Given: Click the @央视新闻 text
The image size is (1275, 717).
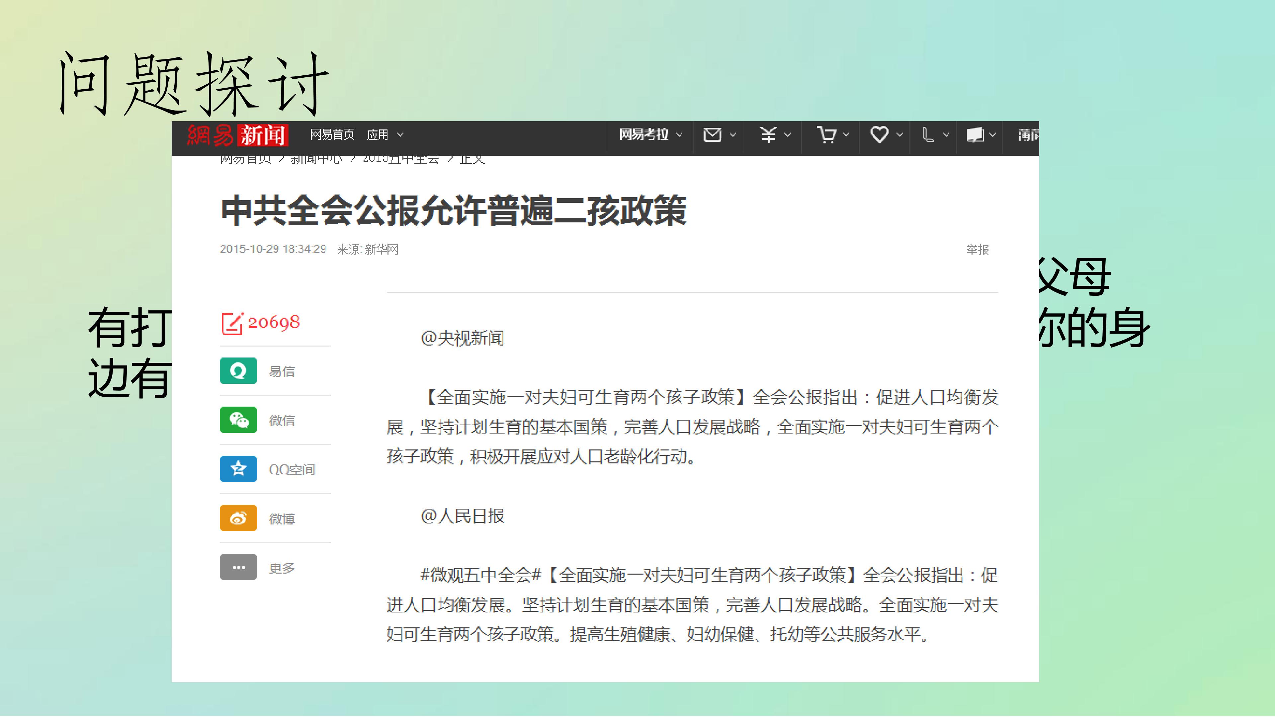Looking at the screenshot, I should coord(462,339).
